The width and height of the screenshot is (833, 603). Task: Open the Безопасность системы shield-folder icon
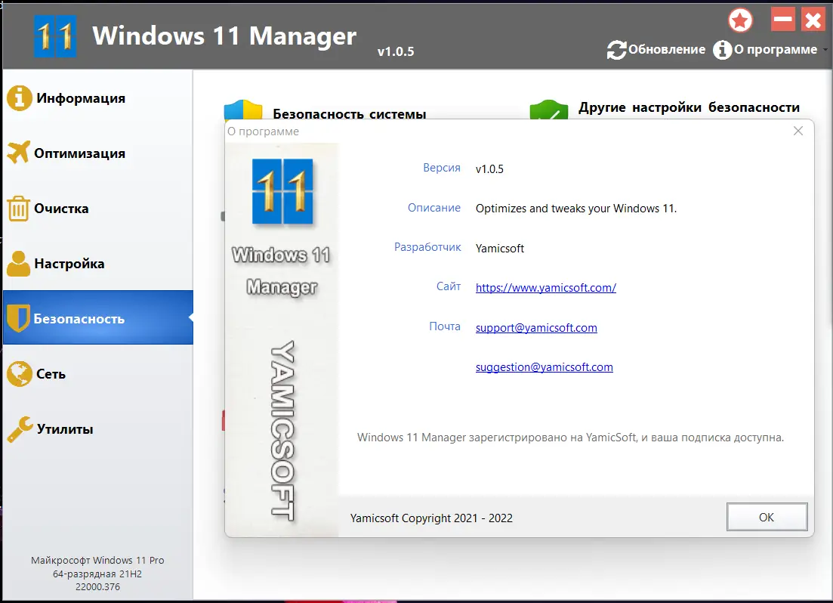tap(243, 110)
